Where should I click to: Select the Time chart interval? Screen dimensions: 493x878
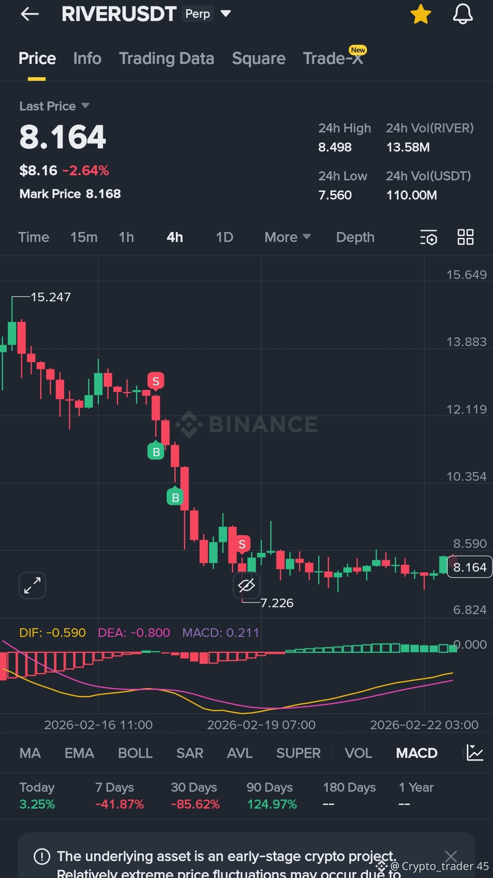(x=34, y=237)
